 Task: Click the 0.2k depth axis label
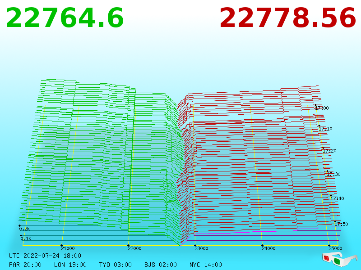25,229
